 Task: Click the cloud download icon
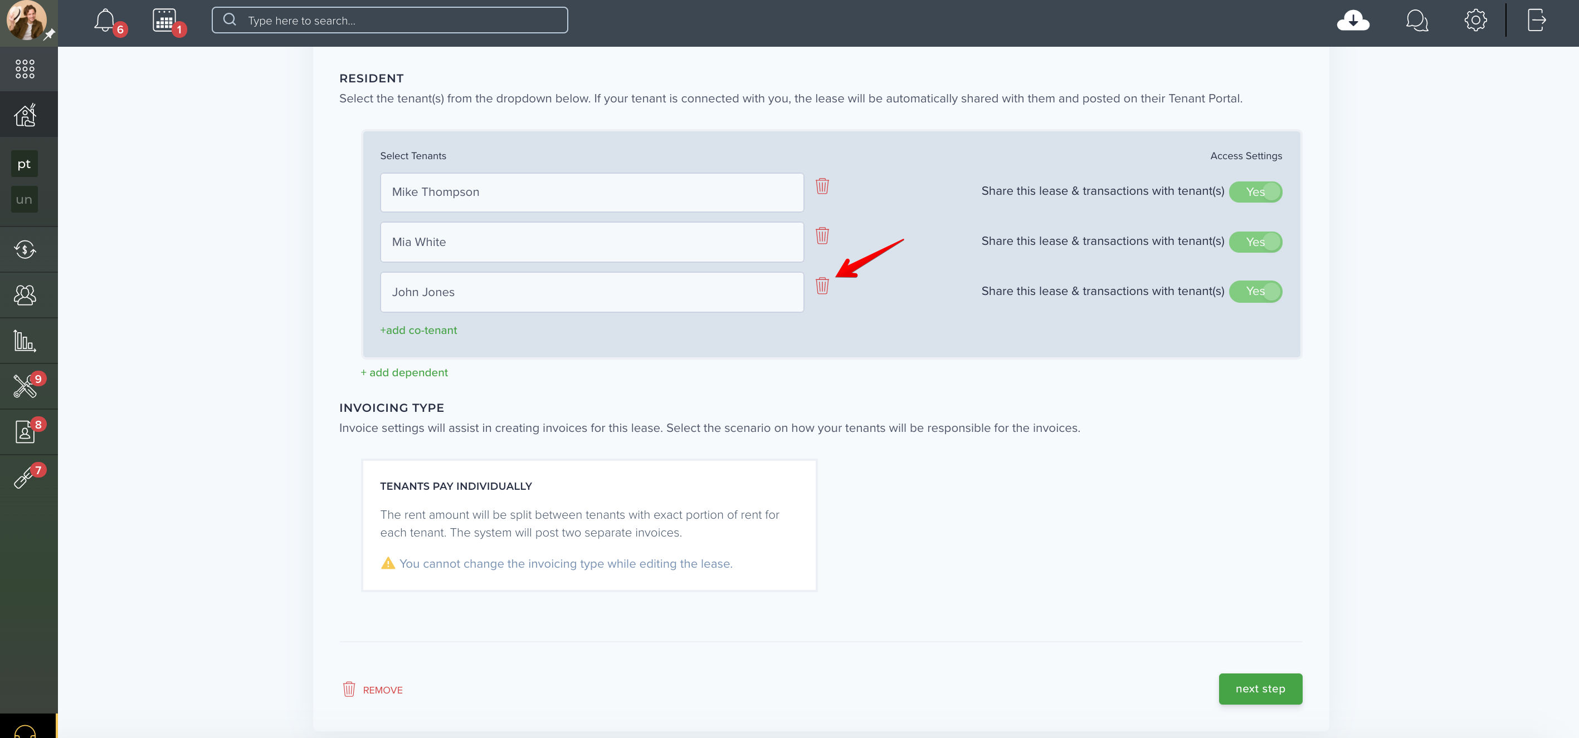coord(1353,20)
